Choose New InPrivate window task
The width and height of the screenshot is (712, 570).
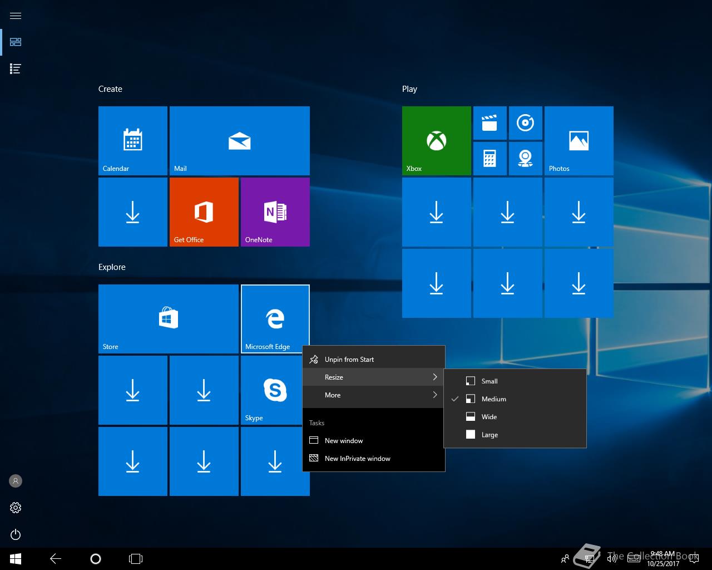coord(374,459)
